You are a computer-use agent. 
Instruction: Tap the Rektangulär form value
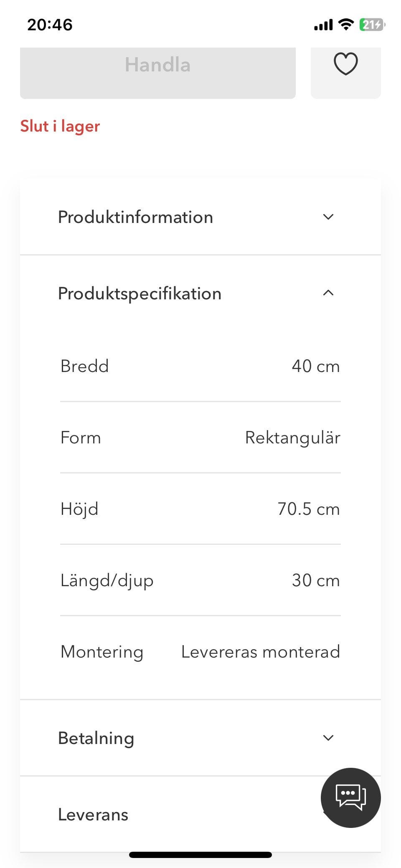[292, 438]
